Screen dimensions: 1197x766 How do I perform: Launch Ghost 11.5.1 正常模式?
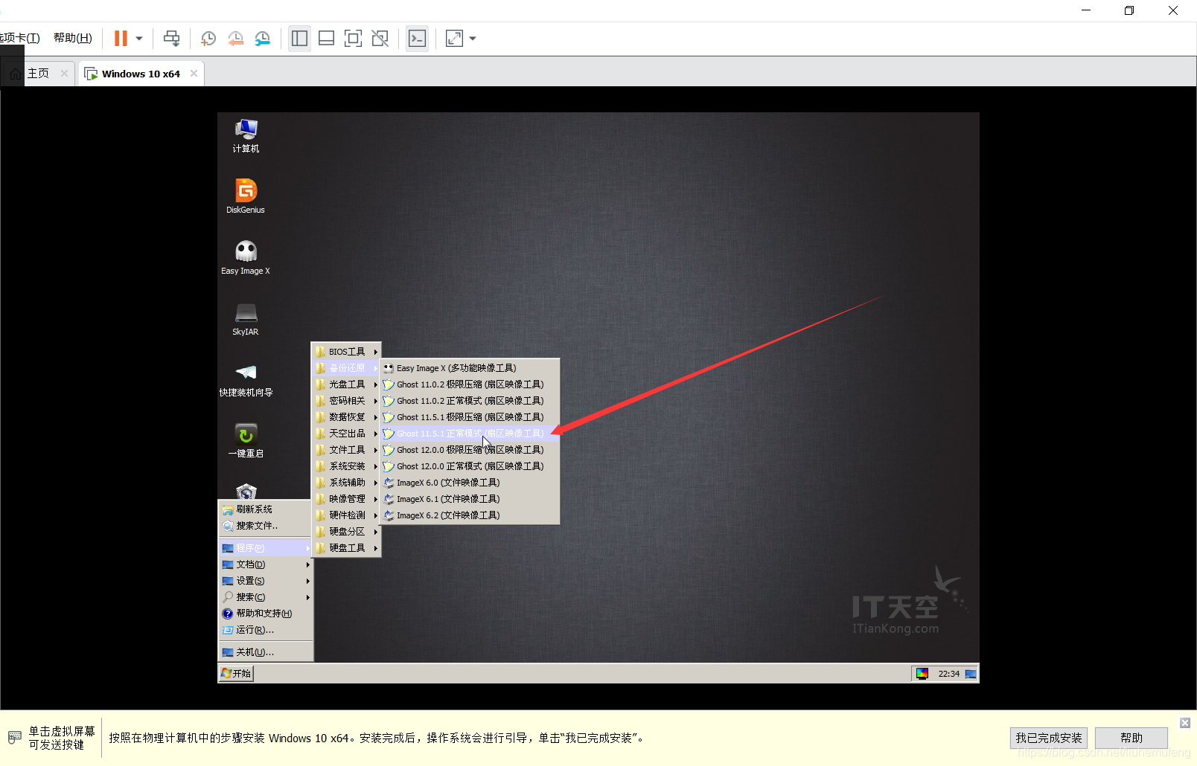click(470, 434)
